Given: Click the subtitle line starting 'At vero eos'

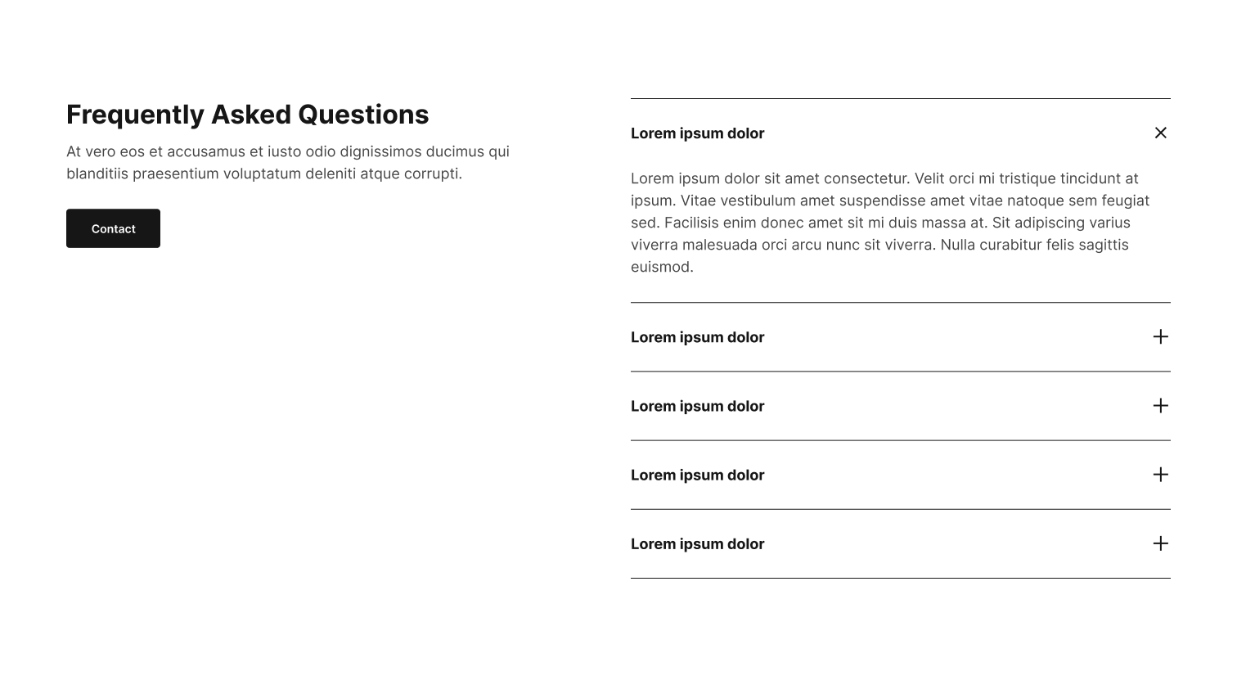Looking at the screenshot, I should tap(288, 151).
